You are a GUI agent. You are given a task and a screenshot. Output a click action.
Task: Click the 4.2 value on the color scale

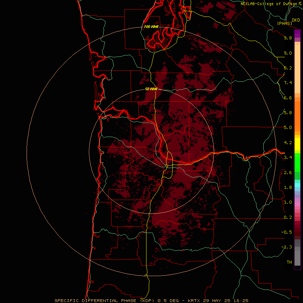[x=288, y=143]
